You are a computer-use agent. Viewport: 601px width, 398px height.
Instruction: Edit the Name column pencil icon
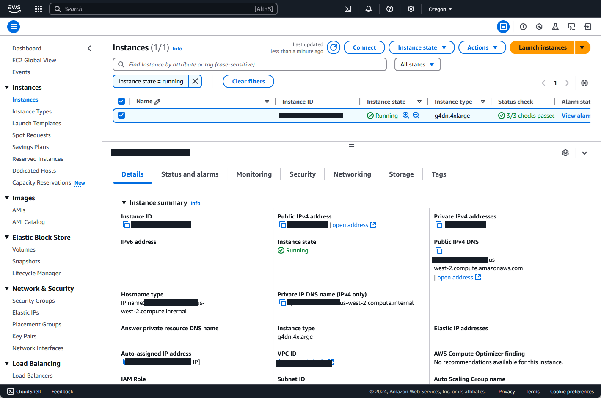157,102
